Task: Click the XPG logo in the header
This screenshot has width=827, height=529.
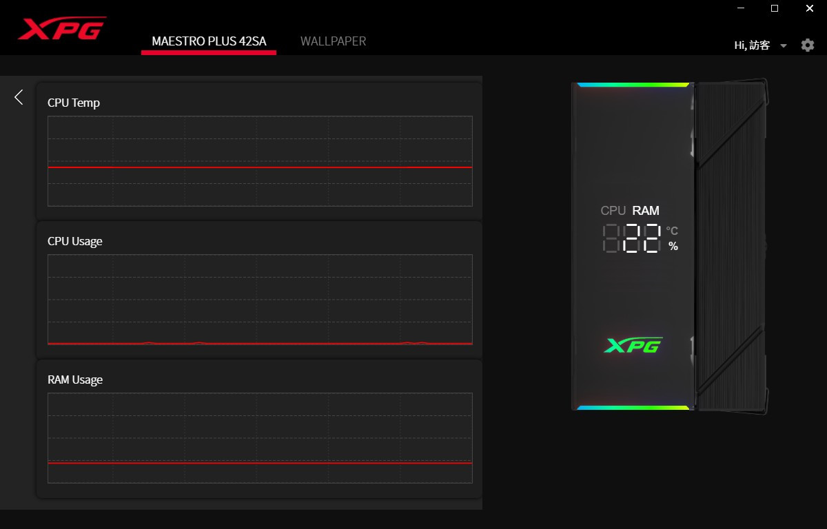Action: (x=62, y=28)
